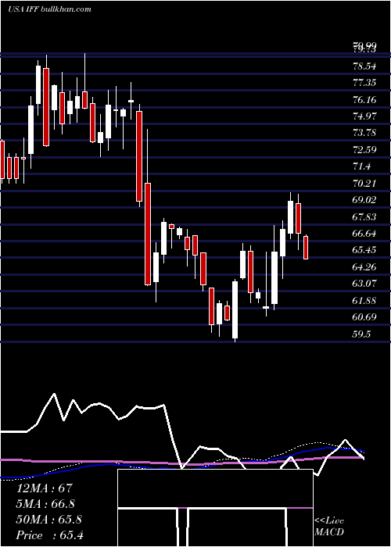Select the 73.78 price axis label
The width and height of the screenshot is (391, 547).
pos(365,133)
